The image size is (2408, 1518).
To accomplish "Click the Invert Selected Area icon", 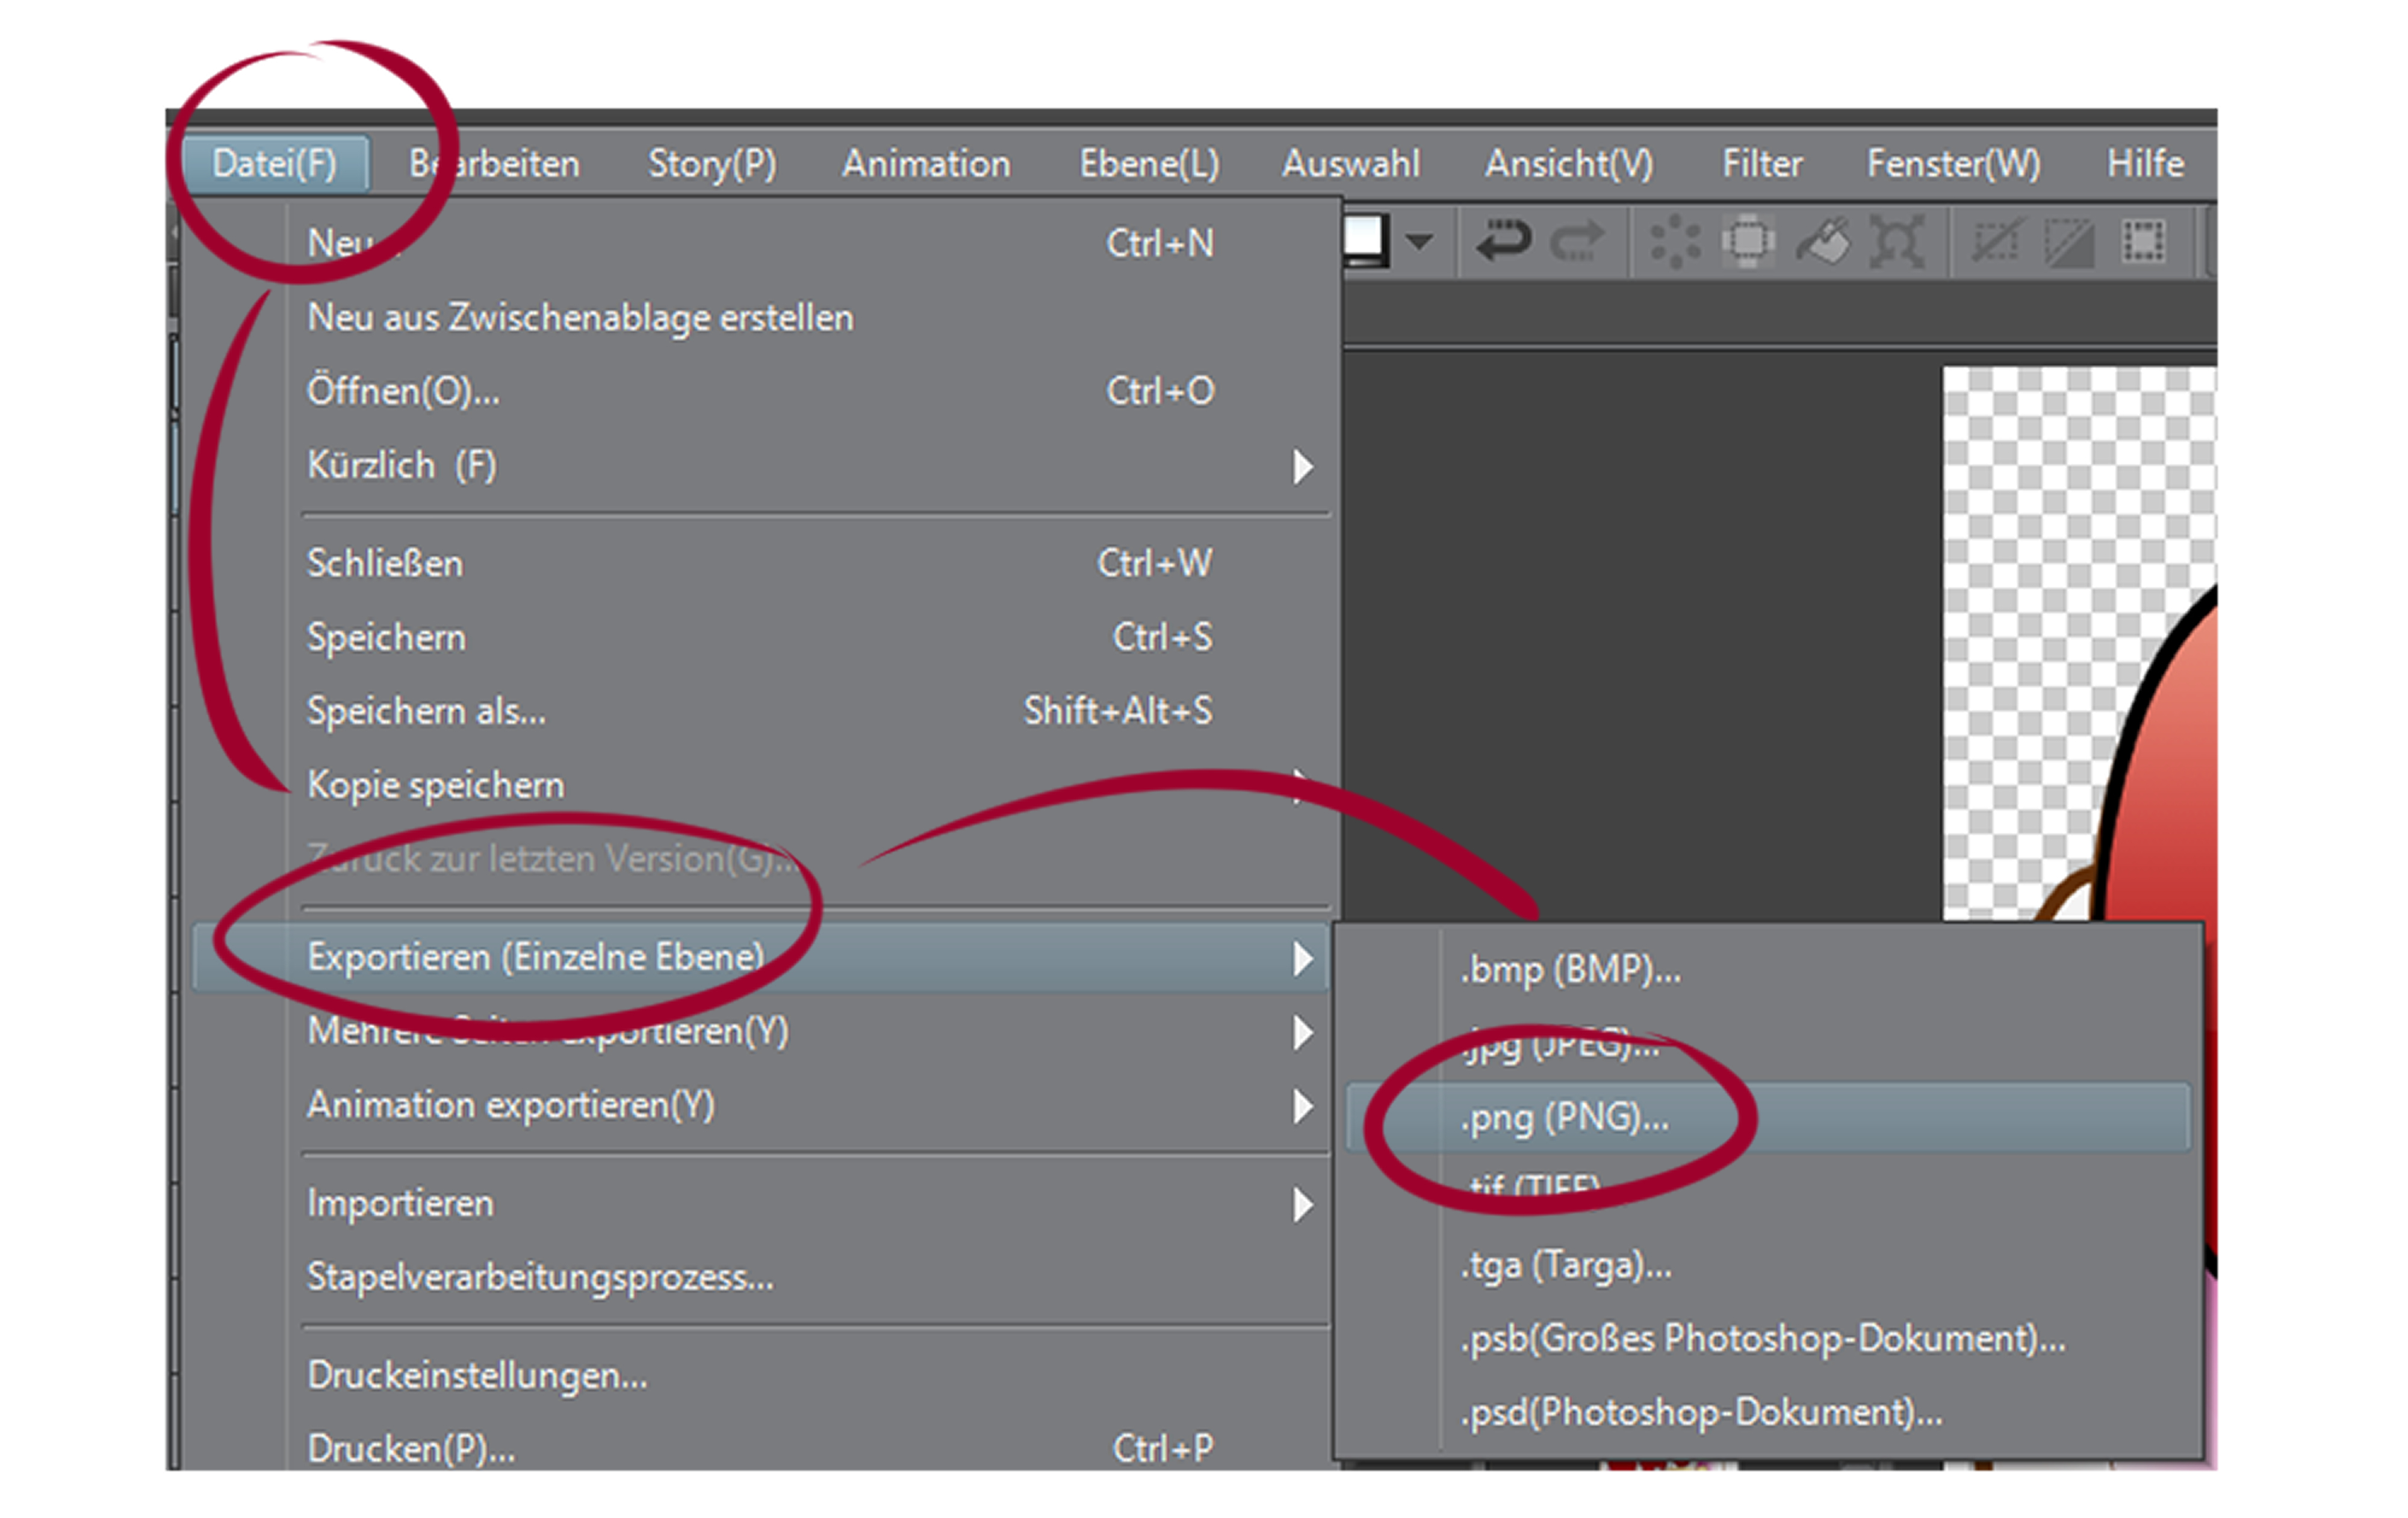I will tap(2069, 241).
